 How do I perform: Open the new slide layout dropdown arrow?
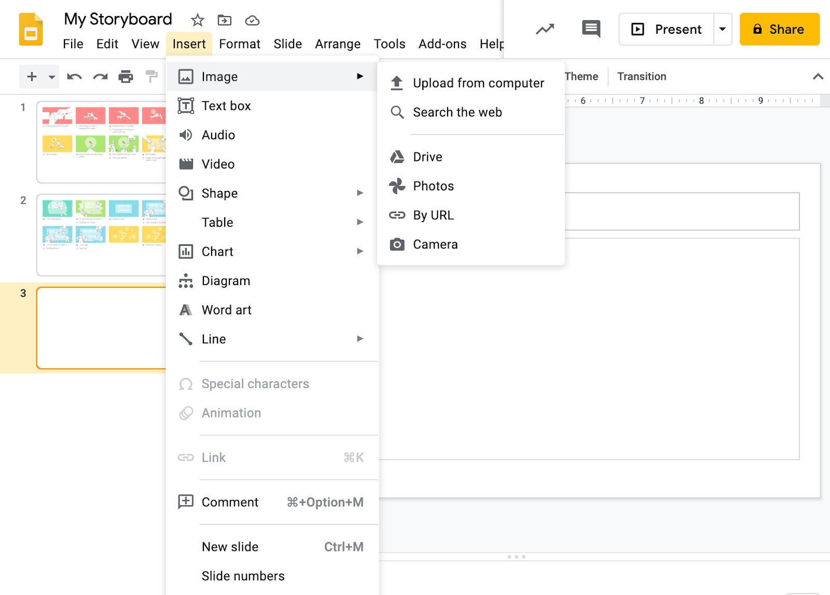51,77
